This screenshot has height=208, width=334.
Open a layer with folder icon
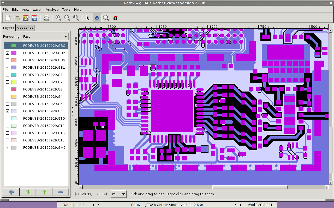click(17, 18)
